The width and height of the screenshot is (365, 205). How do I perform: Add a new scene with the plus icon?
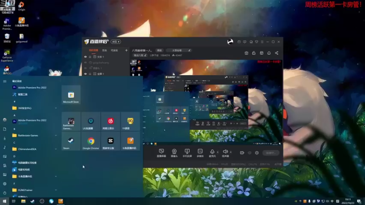[126, 50]
